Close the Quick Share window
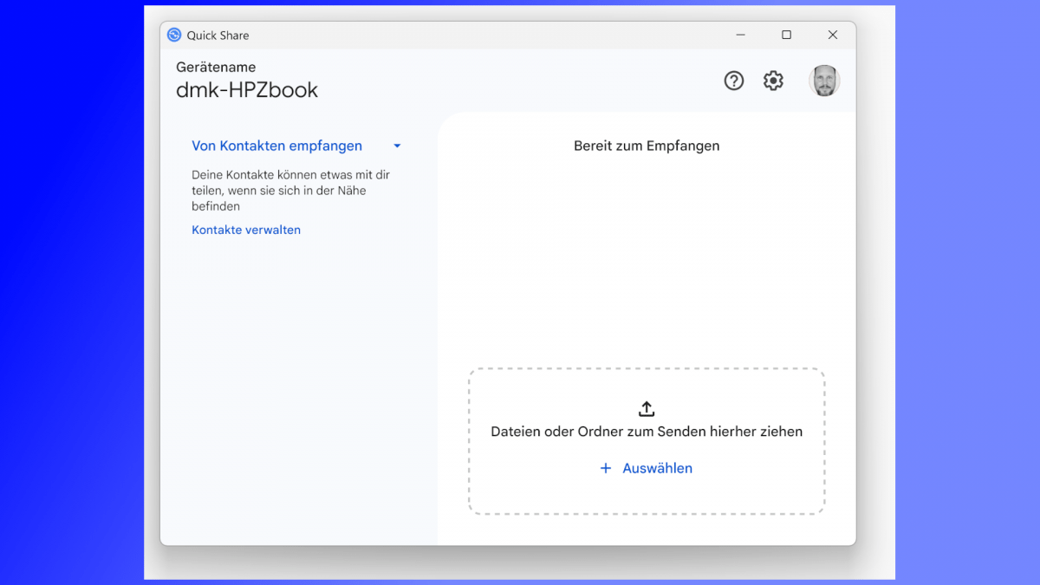 click(x=832, y=35)
